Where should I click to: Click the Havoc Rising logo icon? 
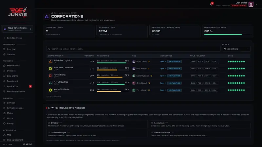tap(50, 76)
